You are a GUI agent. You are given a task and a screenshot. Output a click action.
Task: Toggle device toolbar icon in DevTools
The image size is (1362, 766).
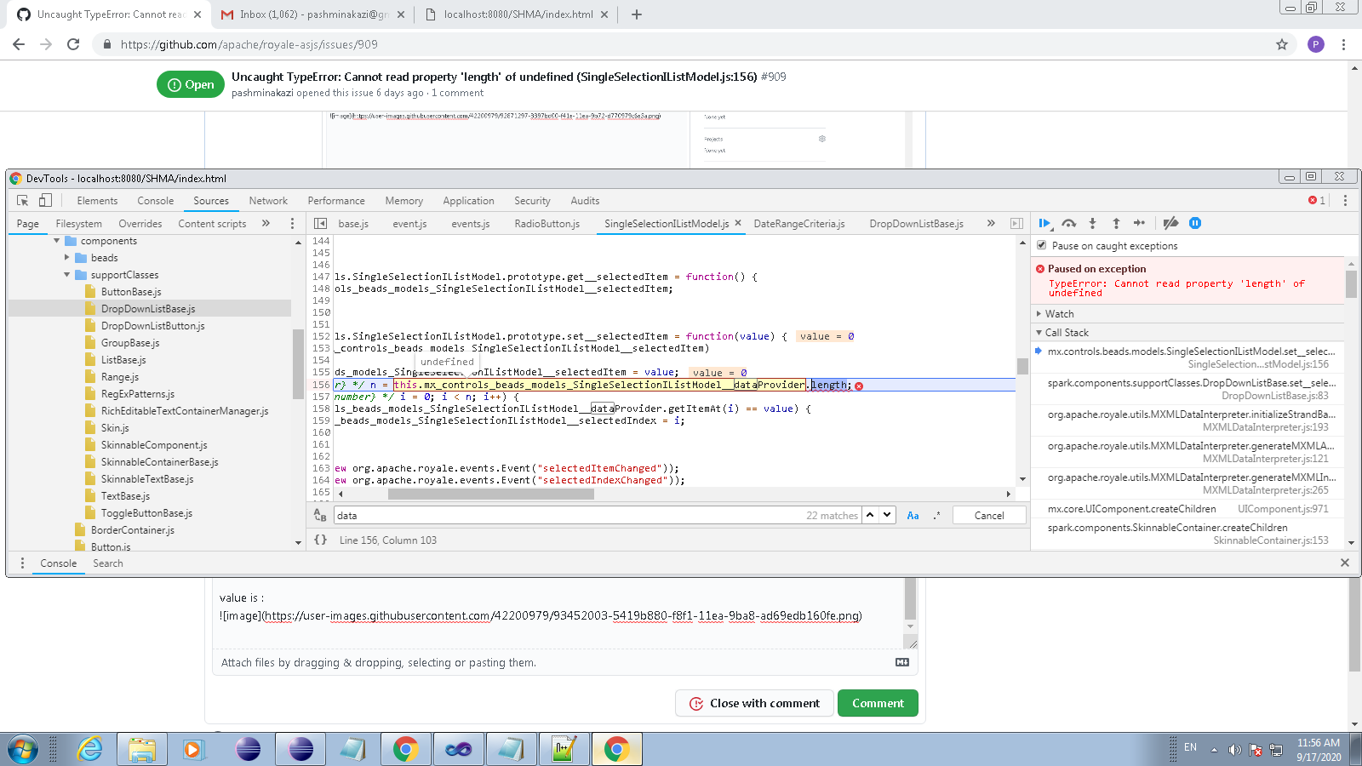[x=45, y=201]
